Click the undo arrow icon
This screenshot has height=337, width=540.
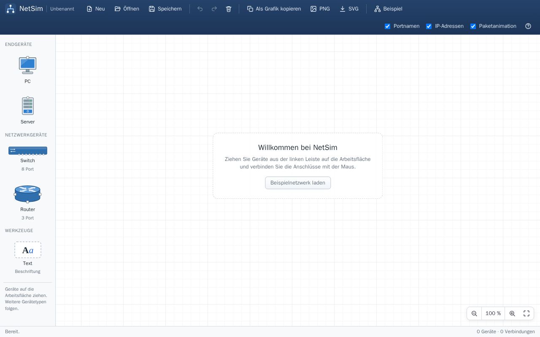(200, 9)
